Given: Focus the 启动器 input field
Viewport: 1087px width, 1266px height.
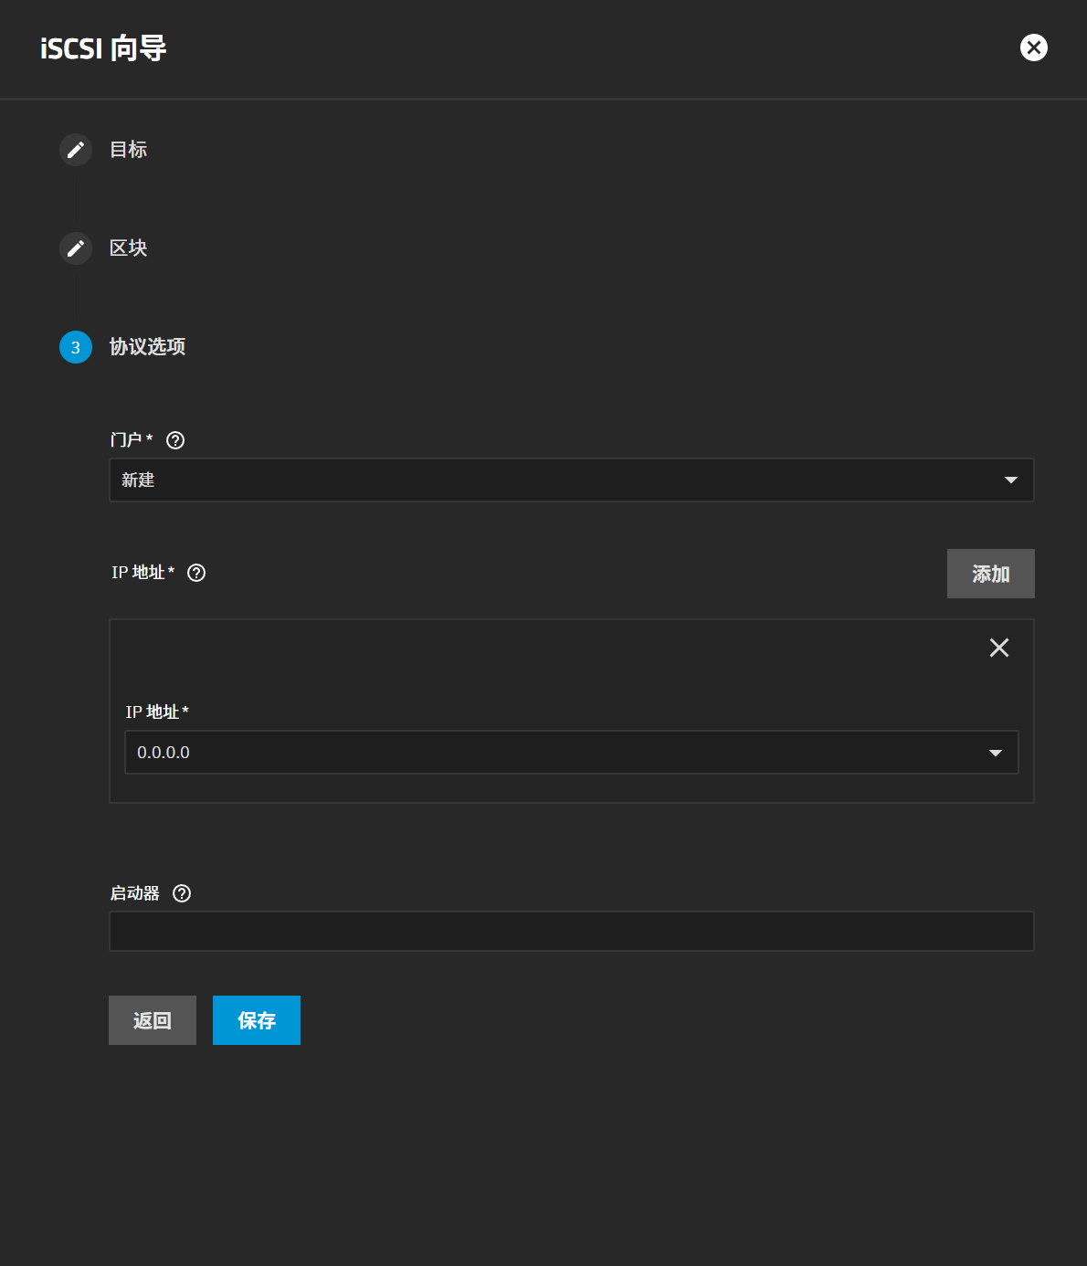Looking at the screenshot, I should click(x=572, y=932).
